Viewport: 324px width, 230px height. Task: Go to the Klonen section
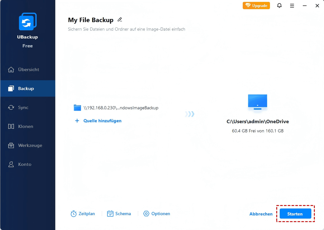click(x=25, y=126)
